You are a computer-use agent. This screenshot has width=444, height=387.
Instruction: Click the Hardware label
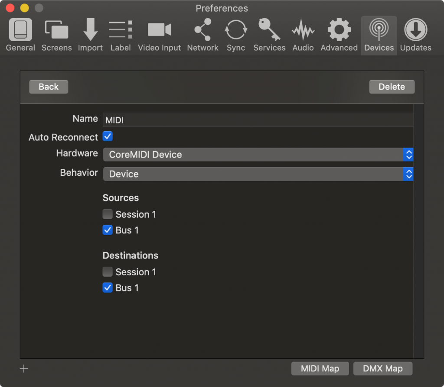pyautogui.click(x=77, y=153)
